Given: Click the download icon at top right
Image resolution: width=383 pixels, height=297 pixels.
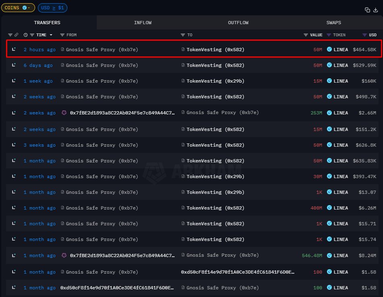Looking at the screenshot, I should point(375,10).
